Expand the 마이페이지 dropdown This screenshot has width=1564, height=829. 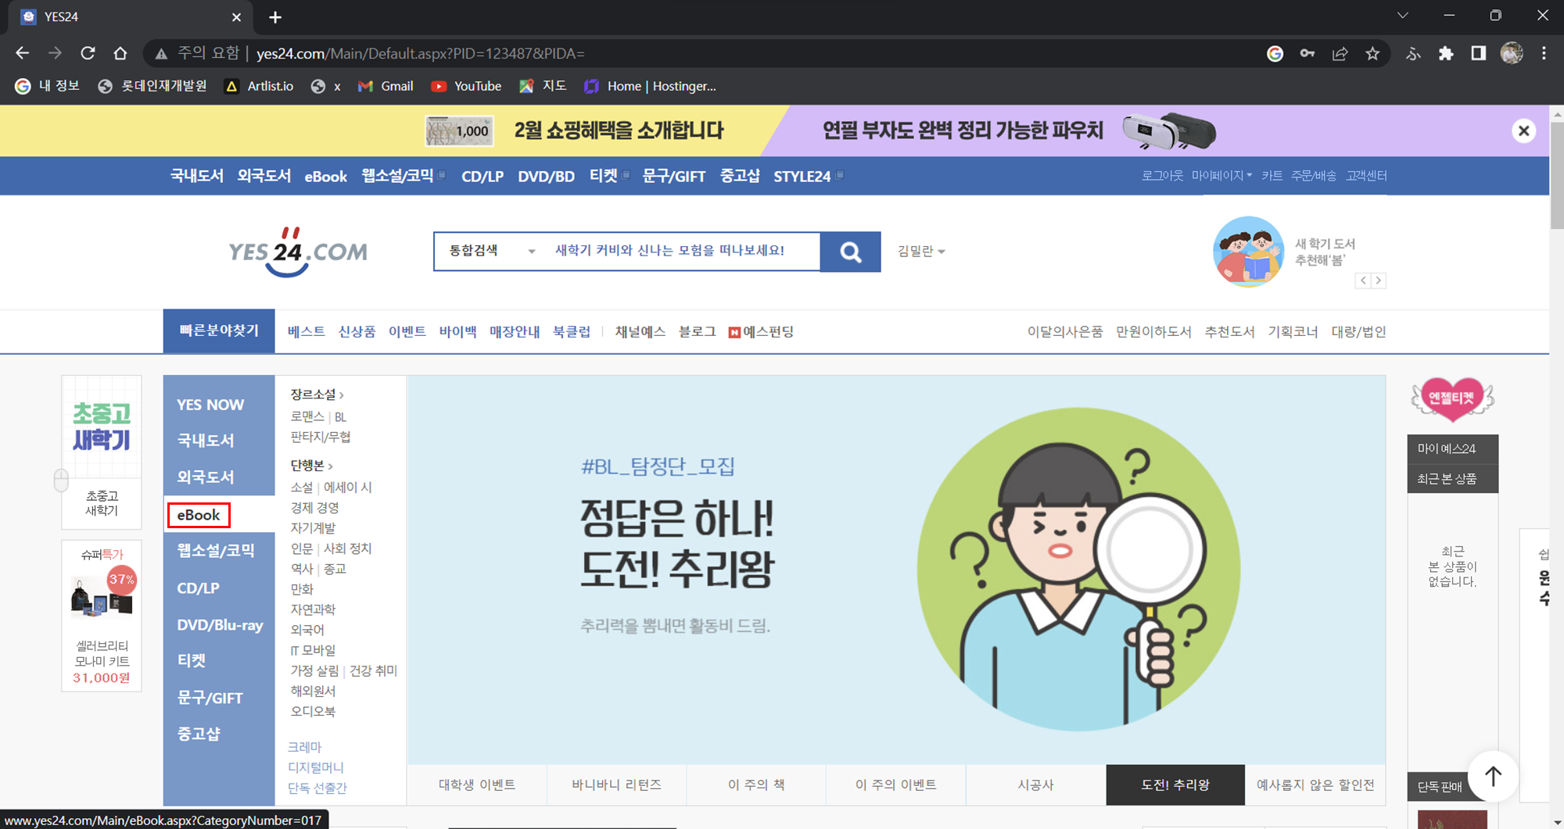[x=1221, y=176]
